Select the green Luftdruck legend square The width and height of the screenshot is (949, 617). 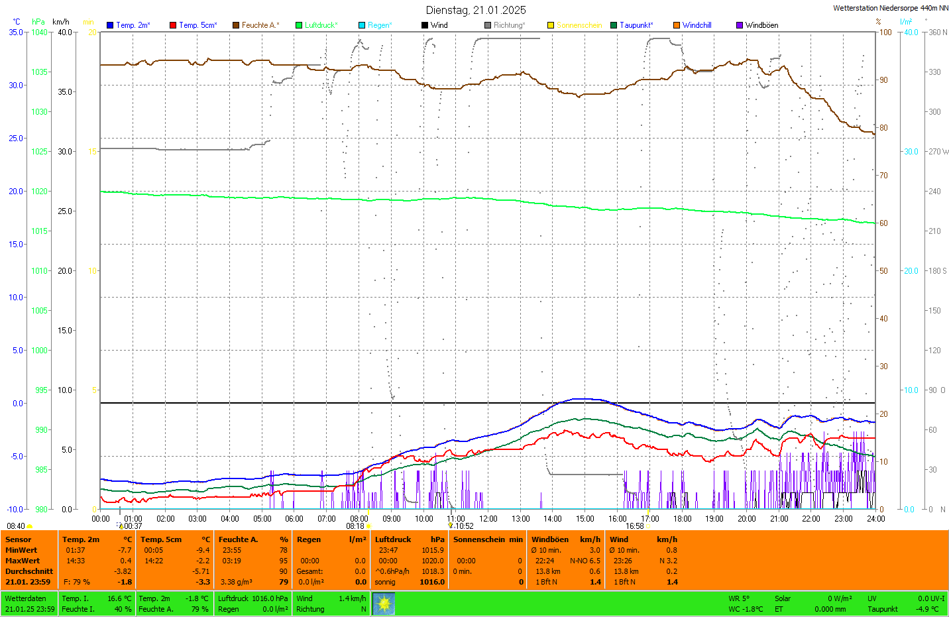pyautogui.click(x=299, y=25)
